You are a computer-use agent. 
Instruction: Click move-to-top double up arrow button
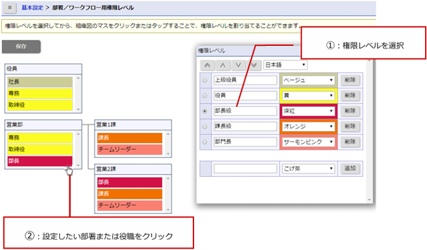tap(207, 65)
